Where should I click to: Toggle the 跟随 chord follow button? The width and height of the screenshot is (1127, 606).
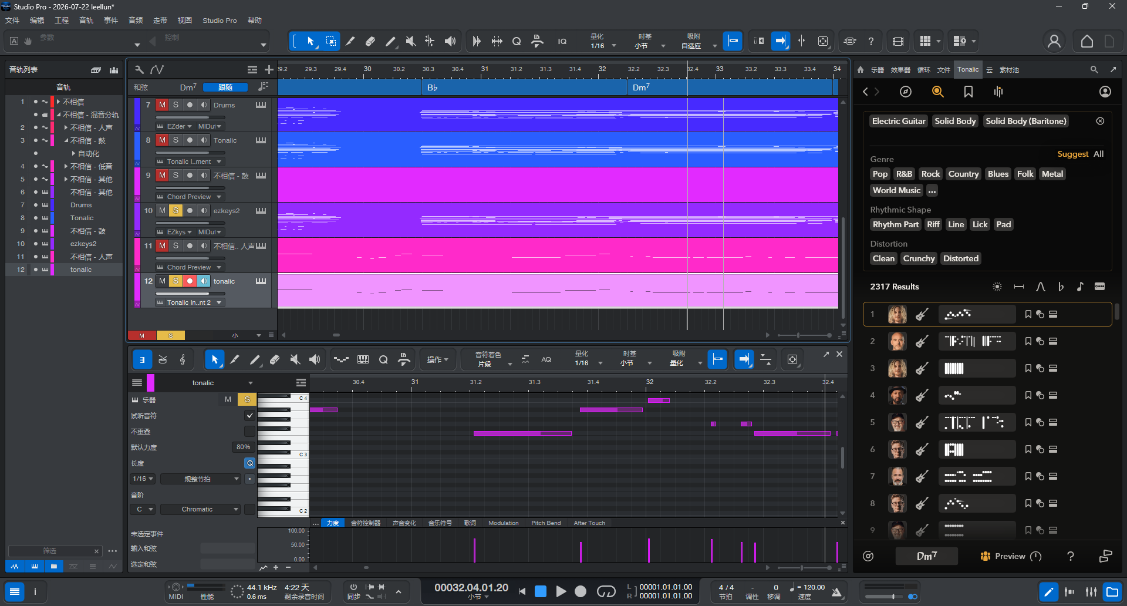pyautogui.click(x=225, y=87)
